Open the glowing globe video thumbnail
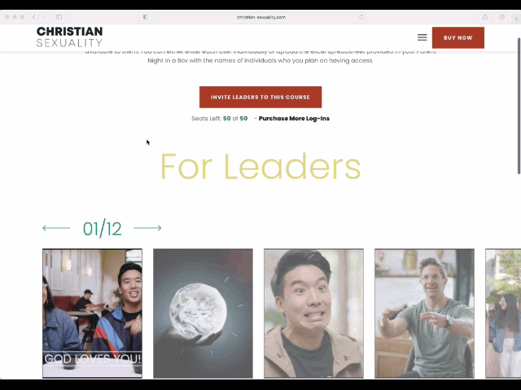The image size is (521, 390). (x=203, y=313)
